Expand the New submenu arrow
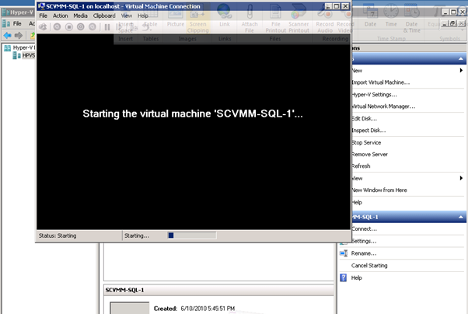This screenshot has height=314, width=468. pyautogui.click(x=461, y=71)
